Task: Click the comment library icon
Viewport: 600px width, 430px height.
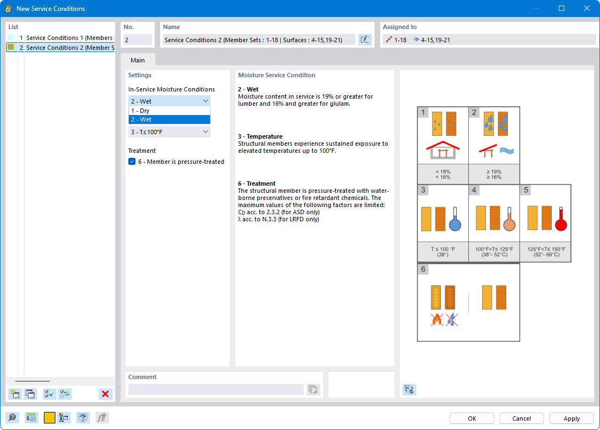Action: click(x=313, y=389)
